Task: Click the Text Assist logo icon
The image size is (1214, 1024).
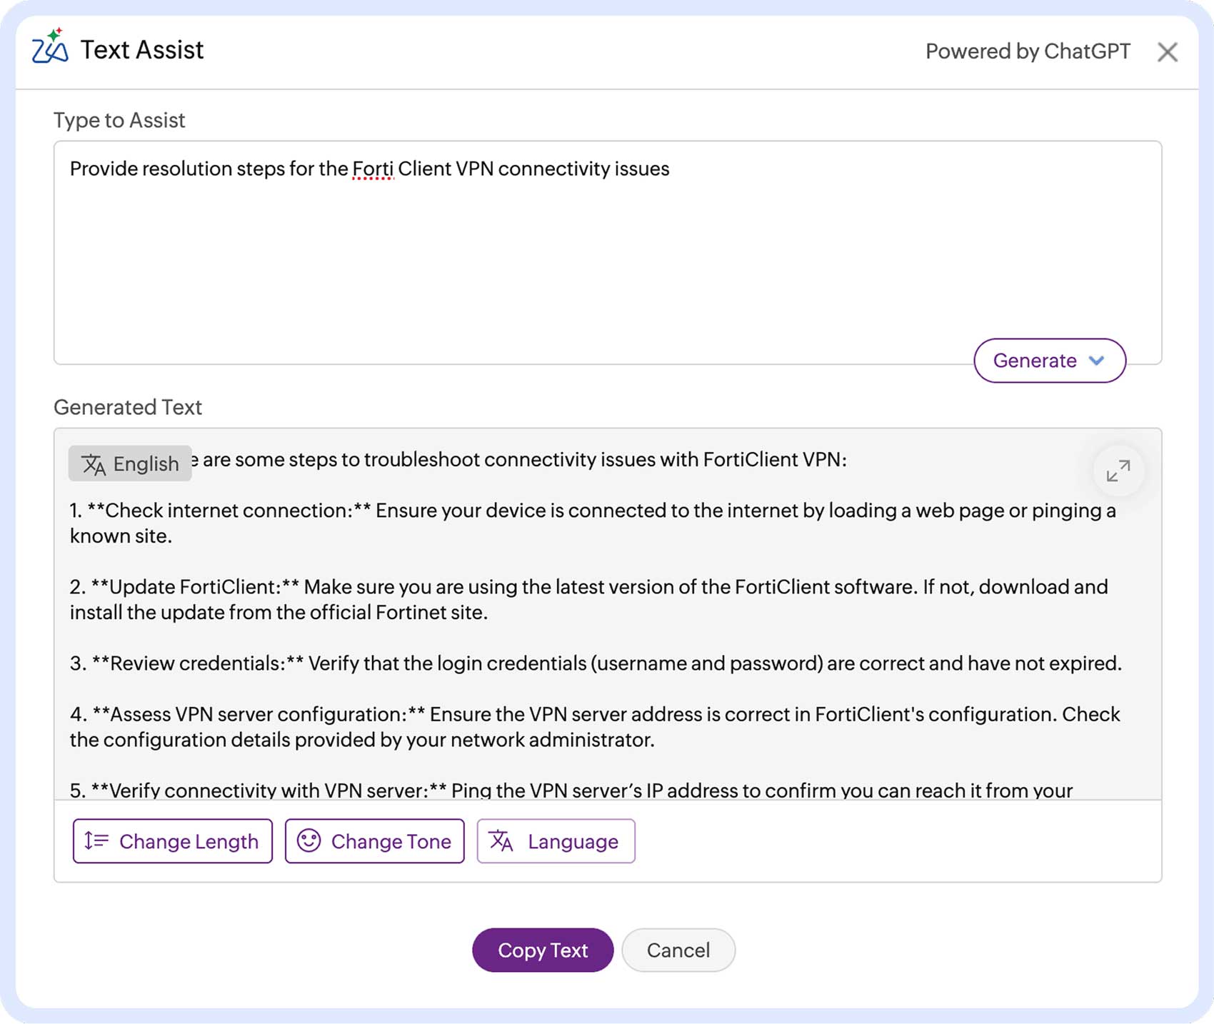Action: (50, 46)
